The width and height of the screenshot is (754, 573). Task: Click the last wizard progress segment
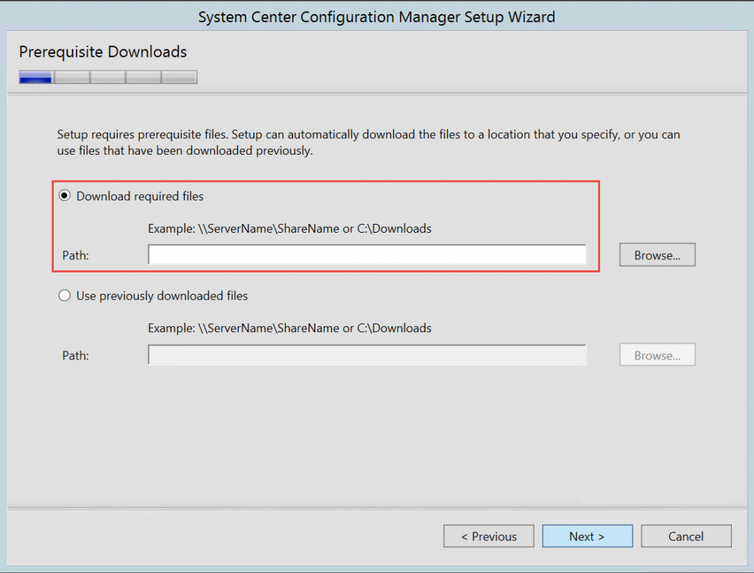click(x=179, y=77)
